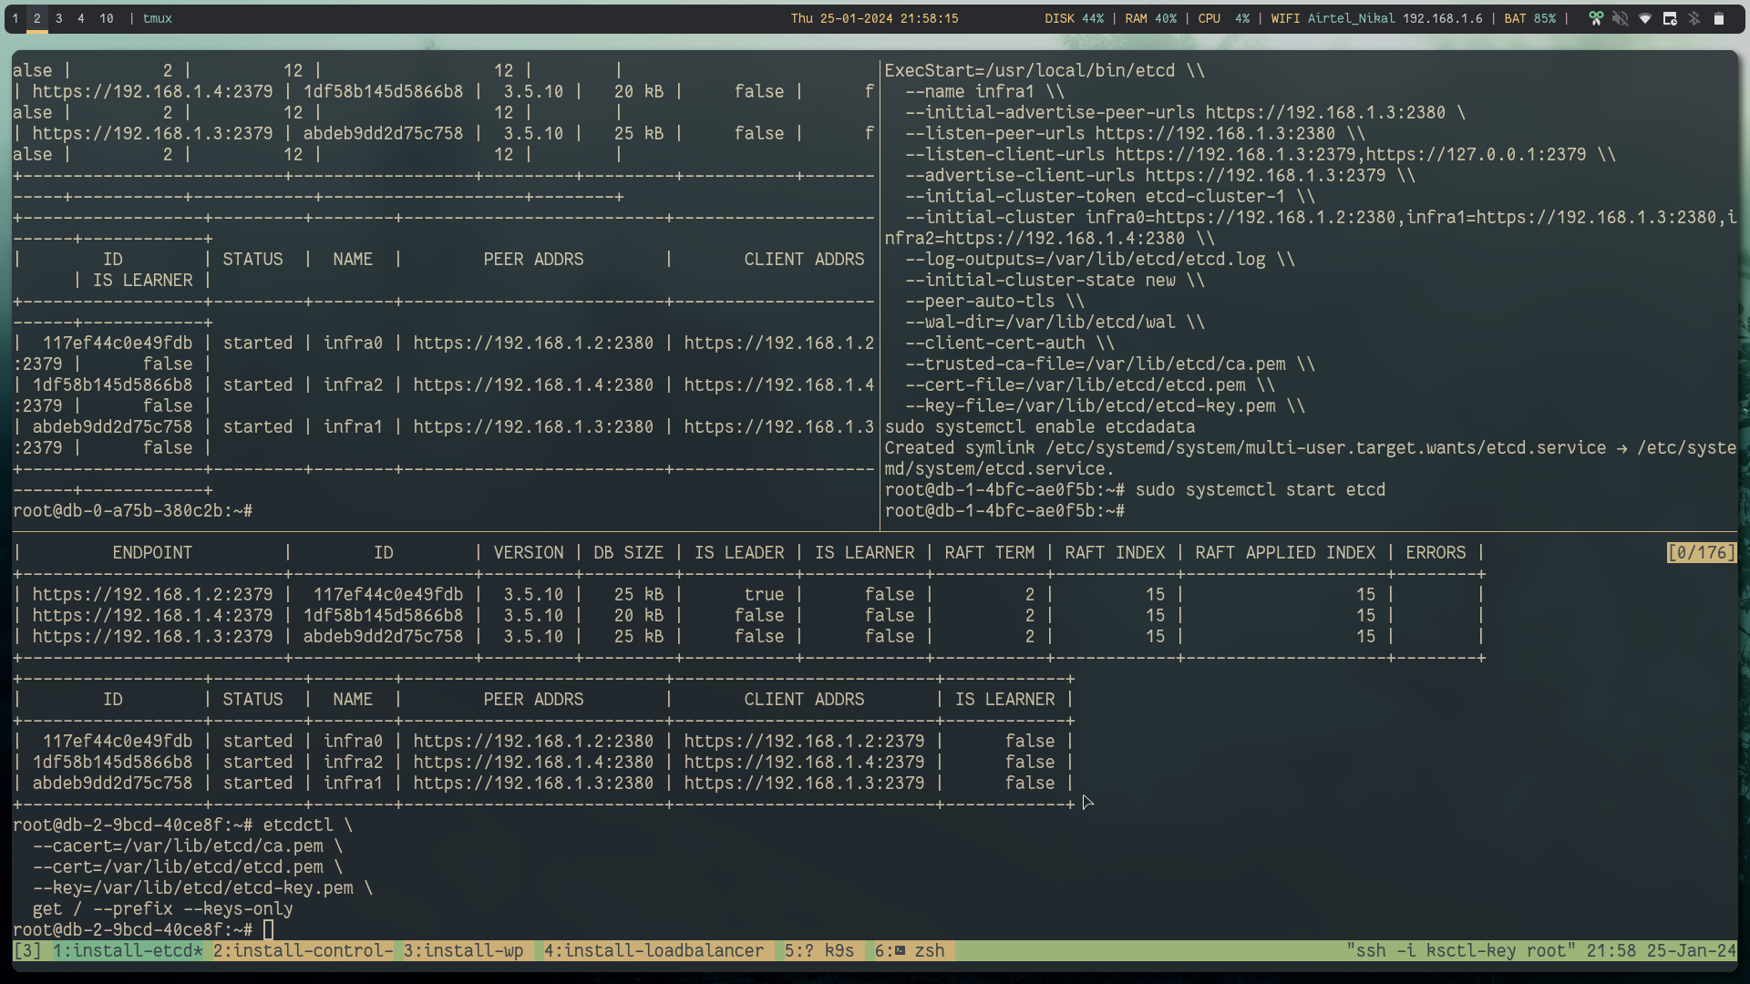The image size is (1750, 984).
Task: Click infra2 in the bottom pane member table
Action: point(353,762)
